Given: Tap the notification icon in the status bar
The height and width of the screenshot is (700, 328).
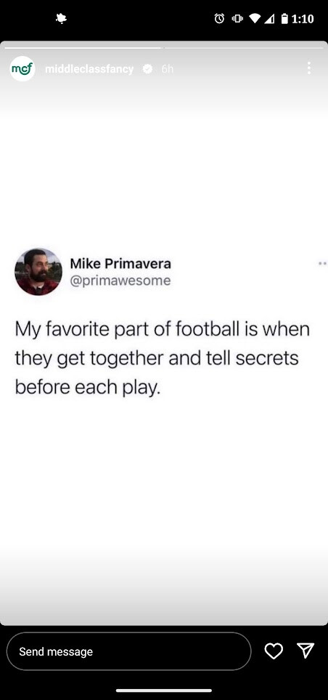Looking at the screenshot, I should [x=61, y=18].
